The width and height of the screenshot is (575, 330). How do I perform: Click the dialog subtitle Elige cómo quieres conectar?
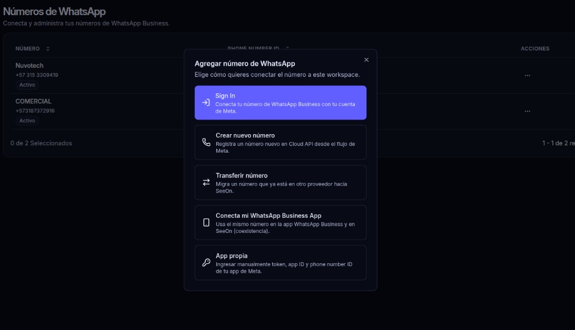[x=277, y=75]
